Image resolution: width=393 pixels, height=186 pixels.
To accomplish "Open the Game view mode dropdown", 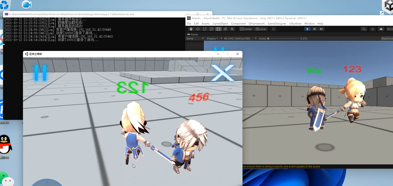I will tap(195, 39).
